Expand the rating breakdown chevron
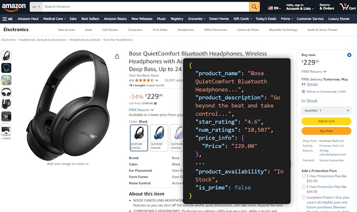The width and height of the screenshot is (357, 212). click(157, 80)
